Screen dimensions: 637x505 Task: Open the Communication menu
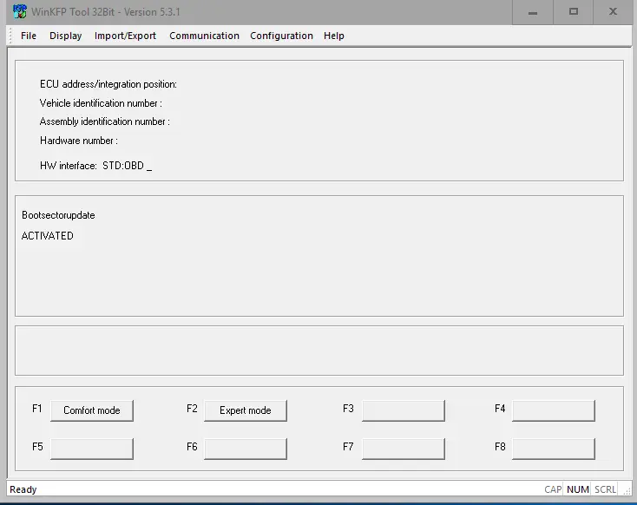pyautogui.click(x=204, y=36)
